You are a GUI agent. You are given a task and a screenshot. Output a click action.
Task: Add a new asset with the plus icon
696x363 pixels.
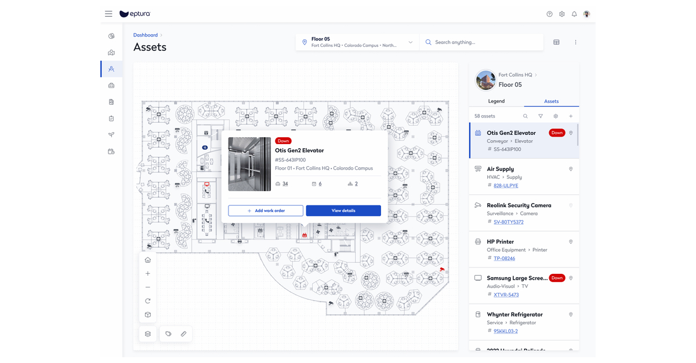click(x=570, y=116)
